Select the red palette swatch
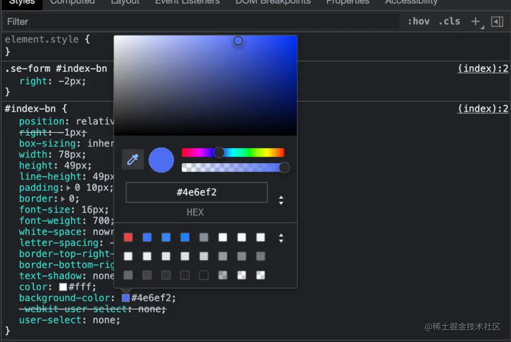This screenshot has height=342, width=511. 128,237
